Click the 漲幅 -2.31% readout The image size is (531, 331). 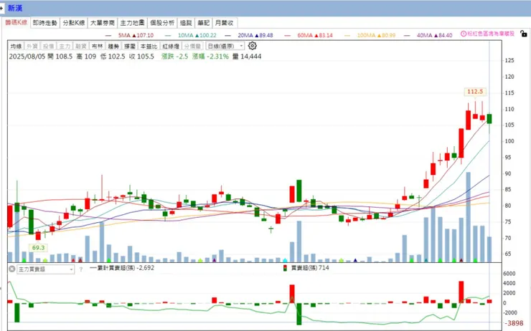[x=210, y=57]
